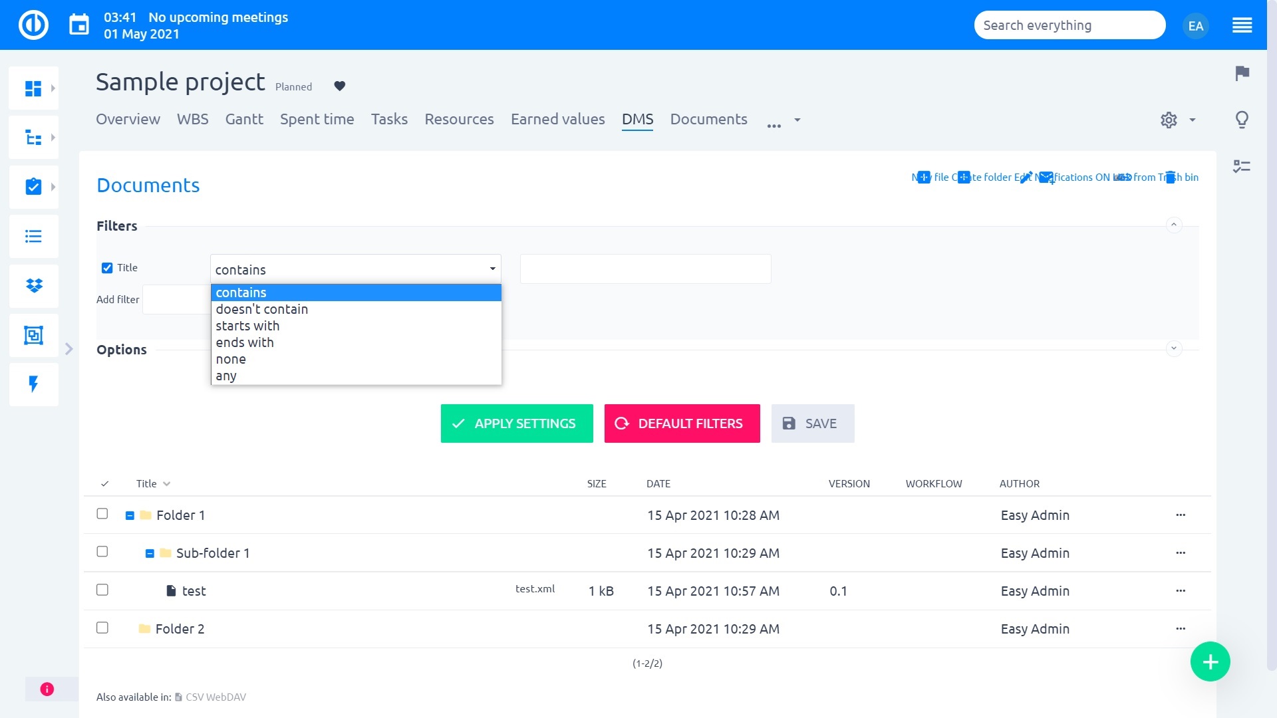
Task: Click the flag icon in right panel
Action: point(1241,74)
